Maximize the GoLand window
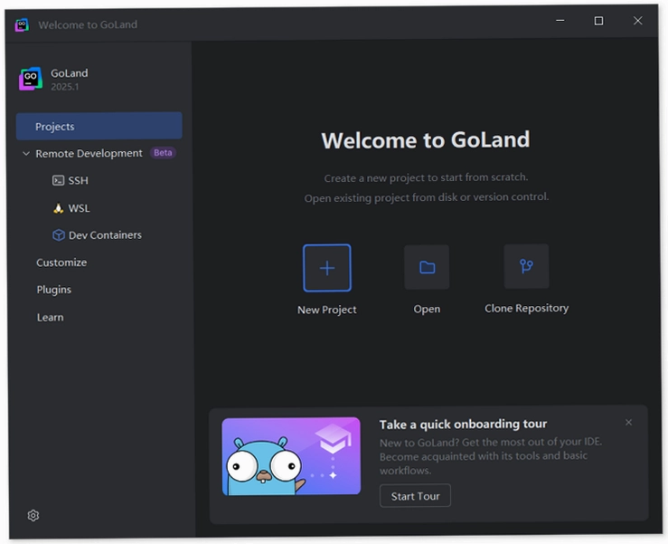668x544 pixels. 598,21
